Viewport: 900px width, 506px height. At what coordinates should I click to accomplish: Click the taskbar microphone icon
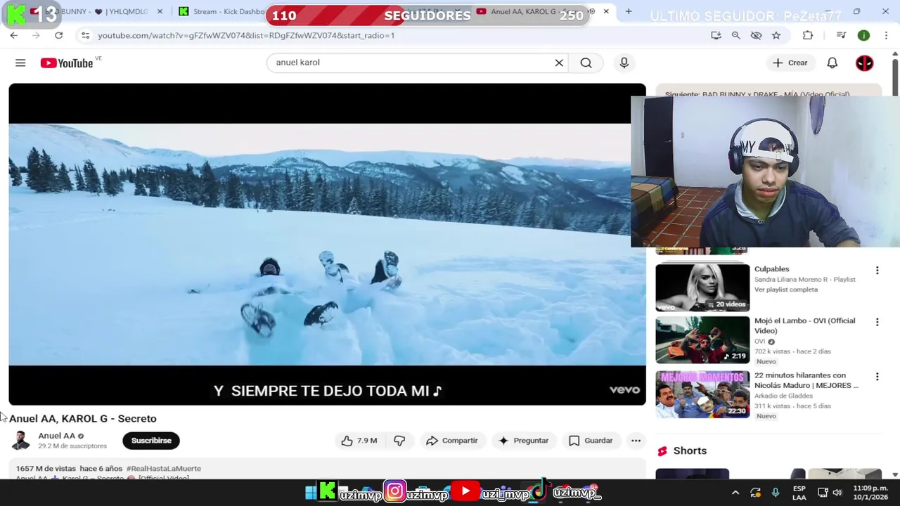click(x=776, y=493)
